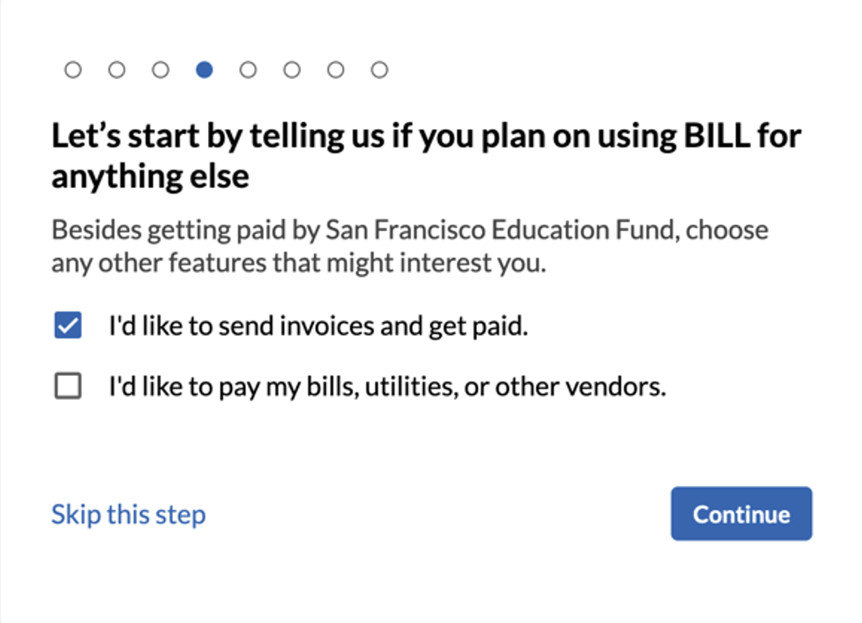Click the second progress indicator dot
This screenshot has height=623, width=862.
pyautogui.click(x=117, y=69)
